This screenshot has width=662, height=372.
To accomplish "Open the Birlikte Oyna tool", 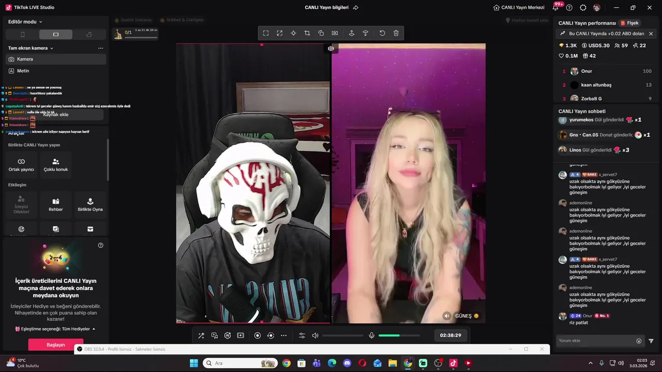I will point(90,205).
